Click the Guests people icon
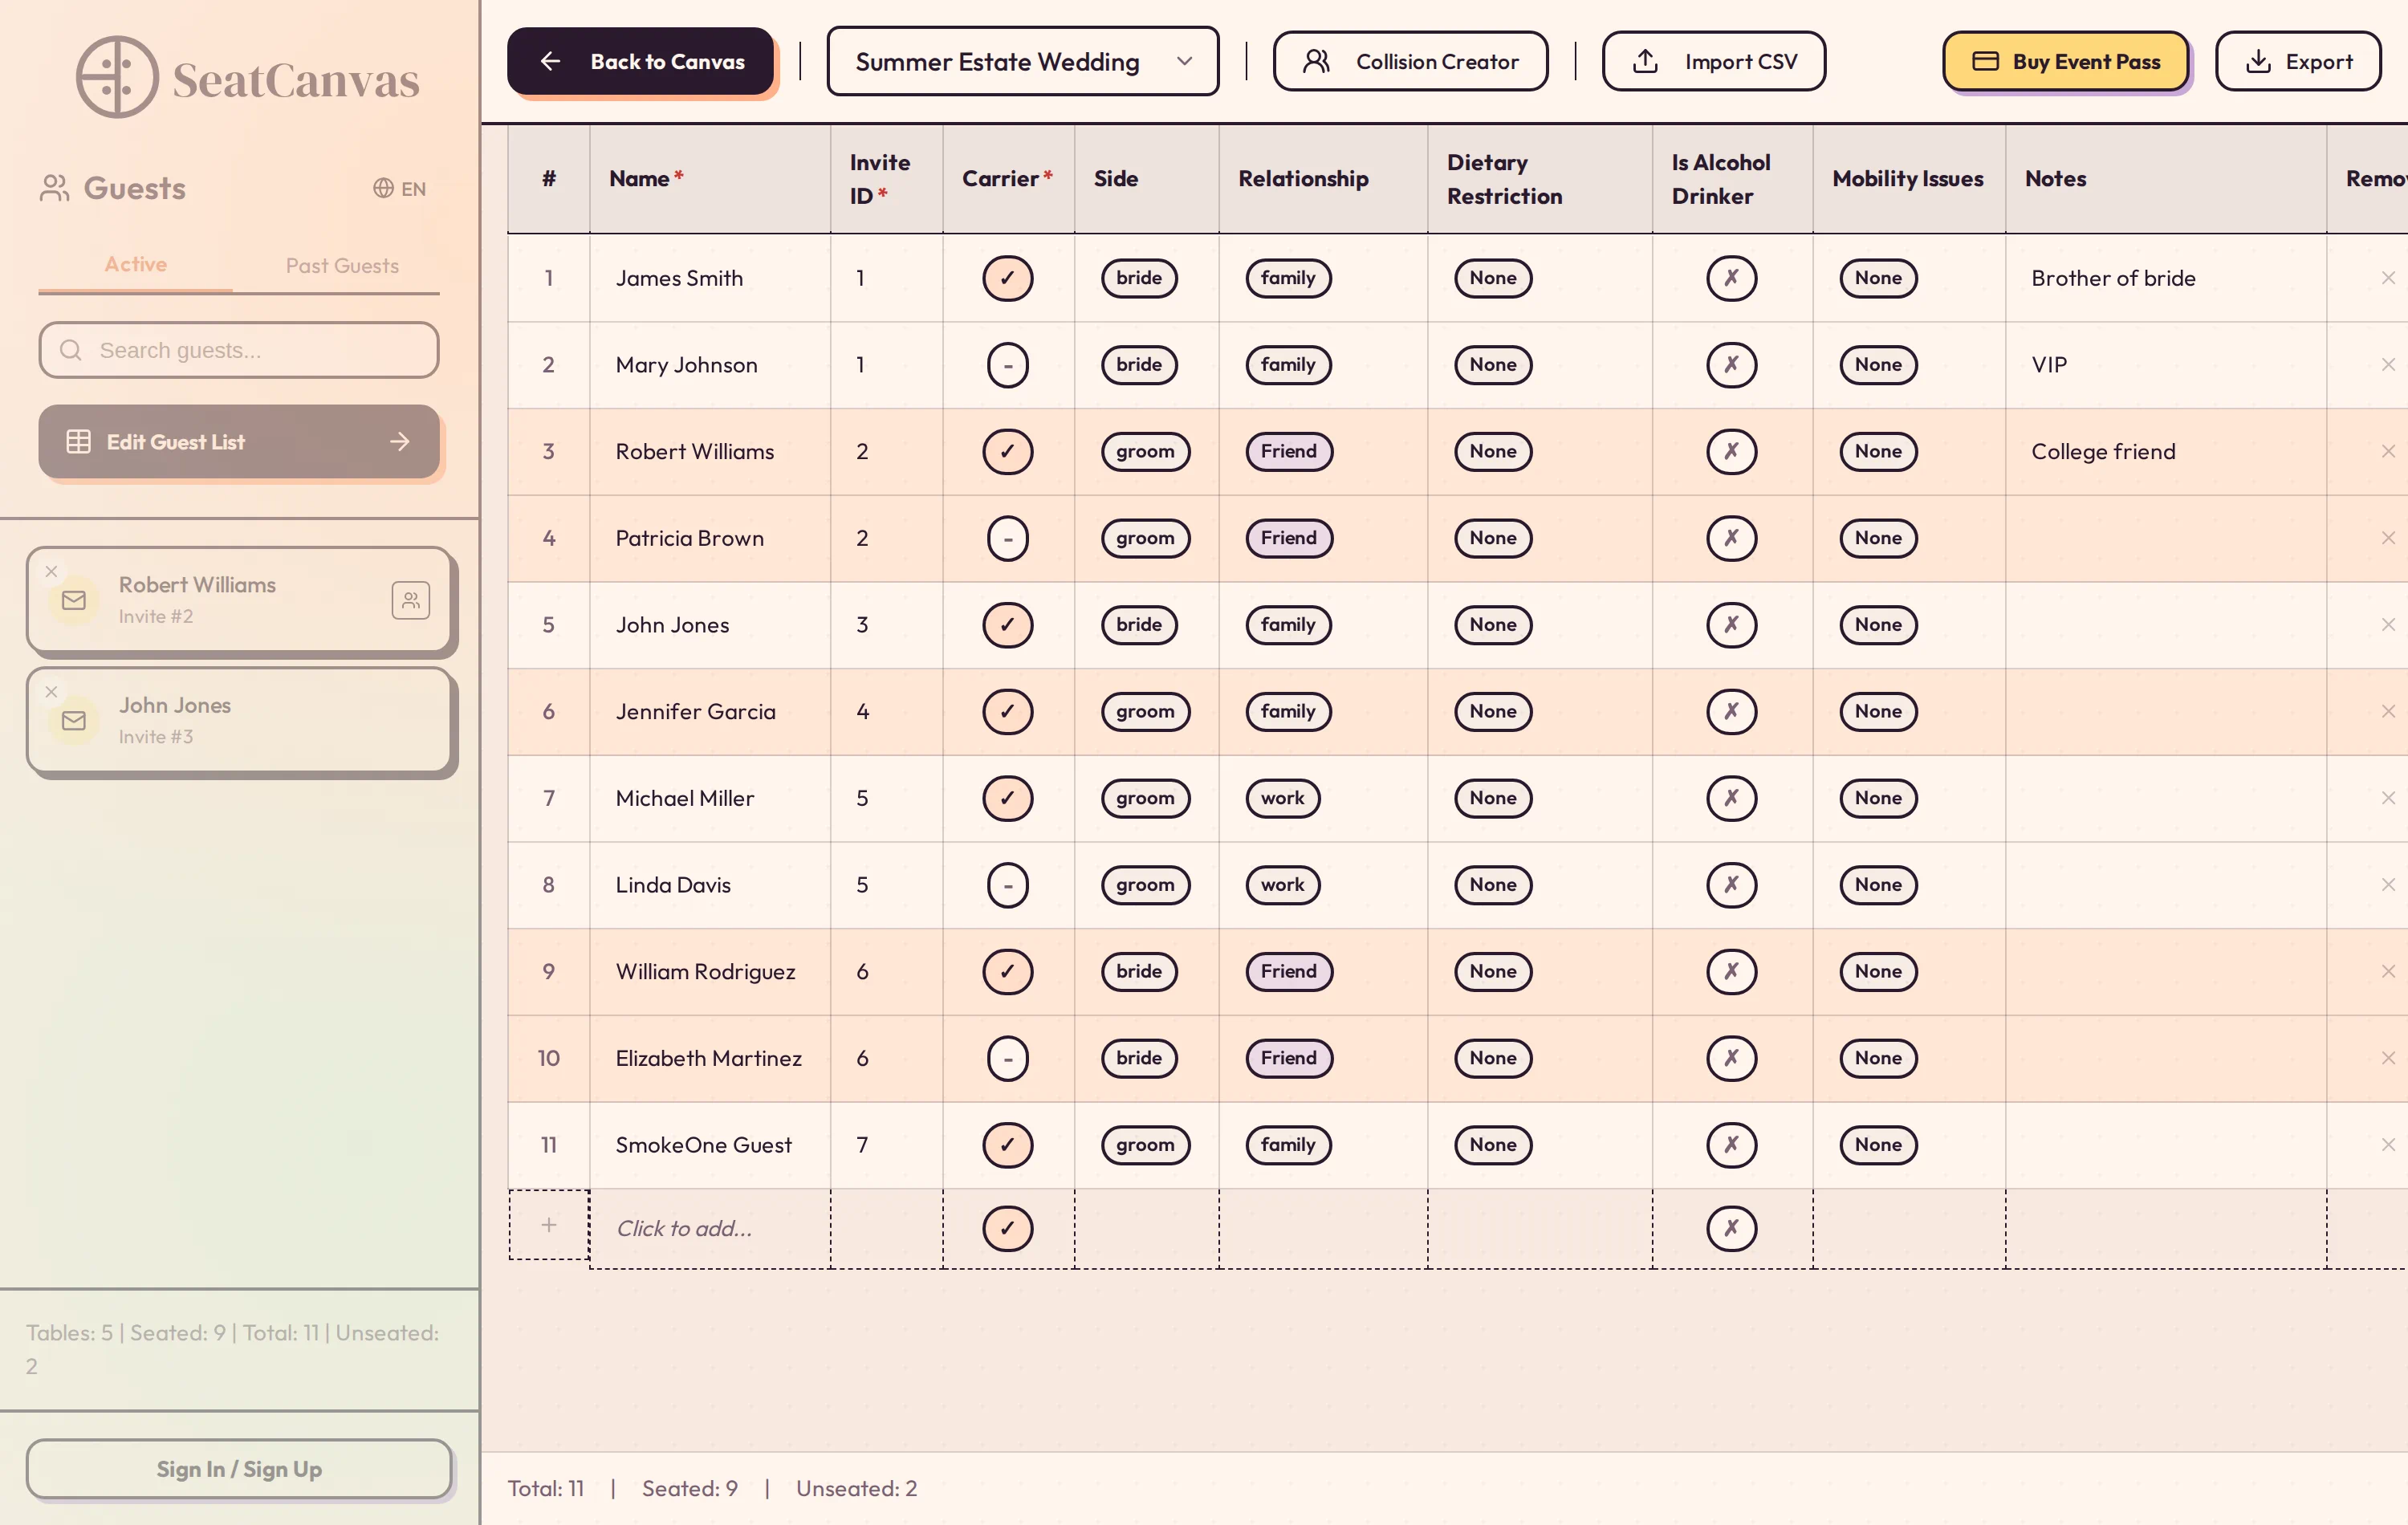2408x1525 pixels. click(55, 188)
